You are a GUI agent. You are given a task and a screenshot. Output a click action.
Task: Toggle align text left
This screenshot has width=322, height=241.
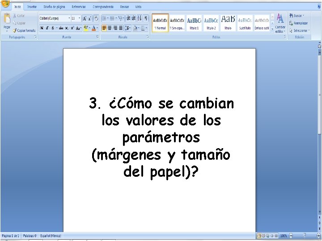(104, 28)
